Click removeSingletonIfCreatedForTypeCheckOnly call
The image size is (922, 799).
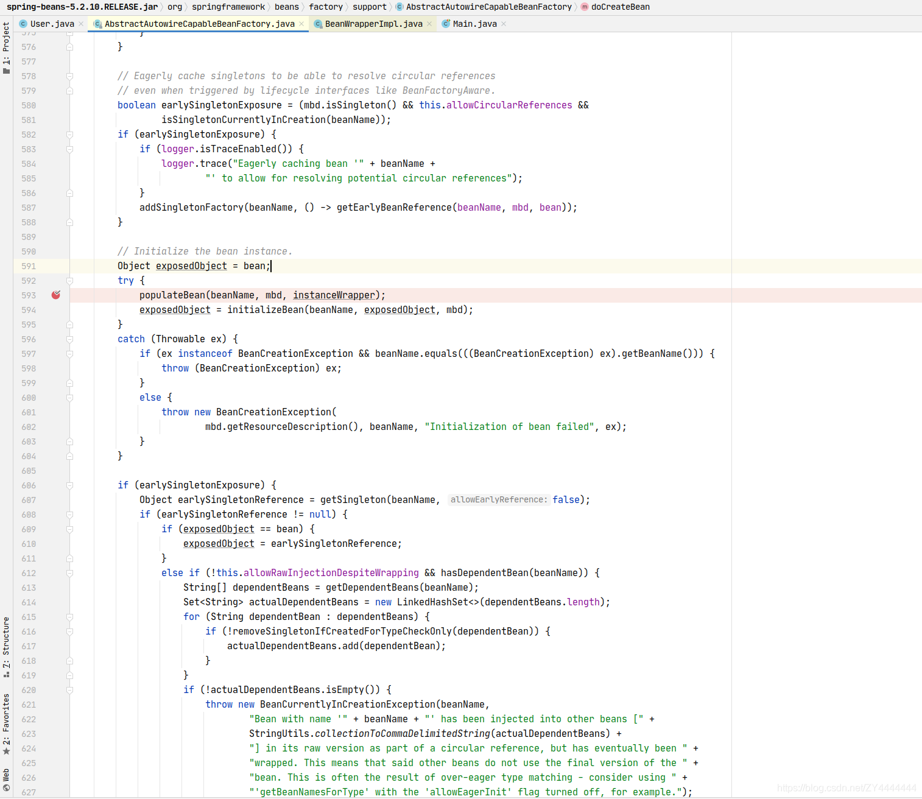[x=342, y=632]
